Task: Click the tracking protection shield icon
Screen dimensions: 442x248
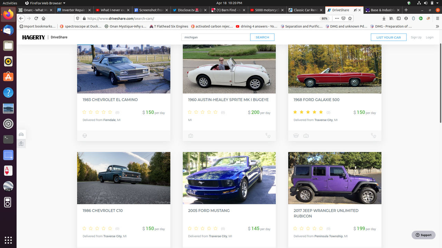Action: pos(78,18)
